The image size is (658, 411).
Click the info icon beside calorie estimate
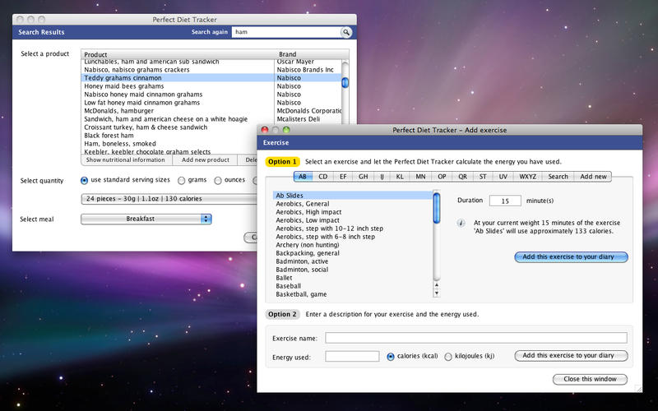tap(461, 223)
